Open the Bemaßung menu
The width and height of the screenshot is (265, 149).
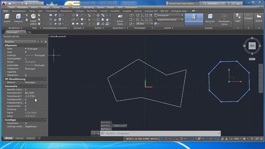[x=89, y=7]
